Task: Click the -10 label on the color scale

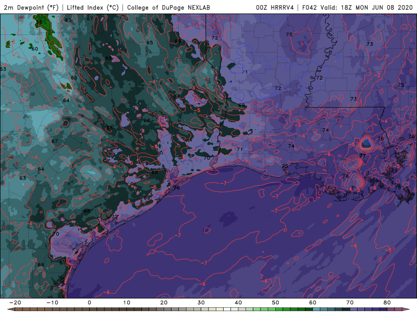Action: pyautogui.click(x=52, y=303)
